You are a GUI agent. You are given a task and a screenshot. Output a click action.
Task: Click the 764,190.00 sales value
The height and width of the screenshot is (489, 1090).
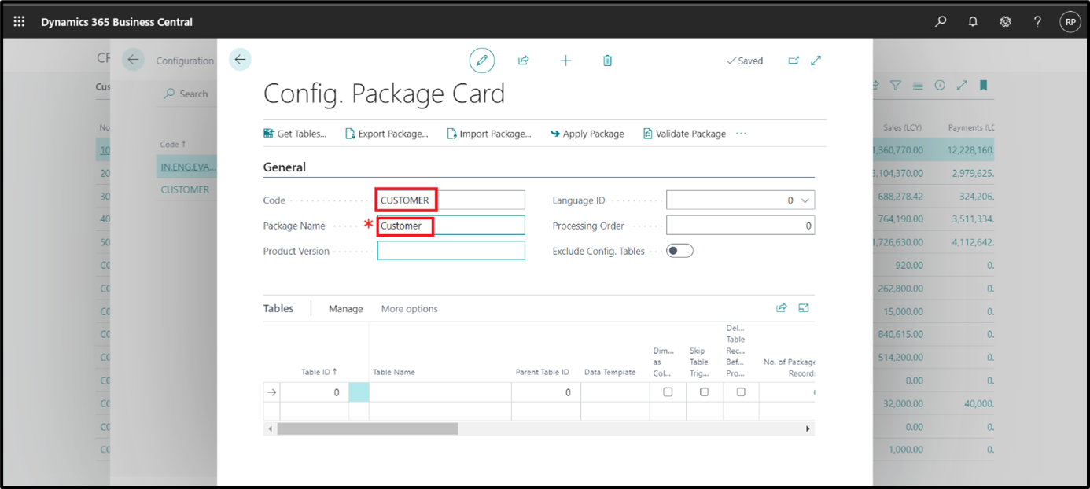coord(900,219)
